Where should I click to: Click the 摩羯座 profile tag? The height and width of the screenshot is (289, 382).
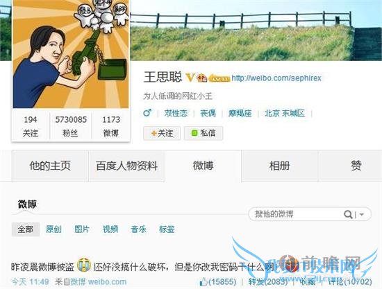[240, 113]
